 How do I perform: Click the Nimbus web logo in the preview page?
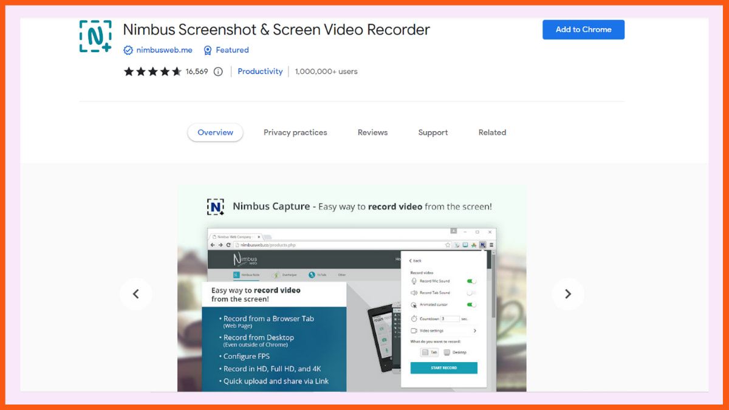click(246, 259)
